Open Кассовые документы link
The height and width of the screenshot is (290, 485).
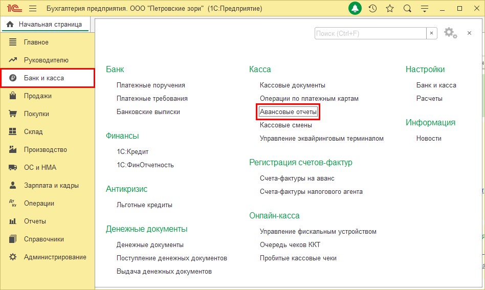292,85
